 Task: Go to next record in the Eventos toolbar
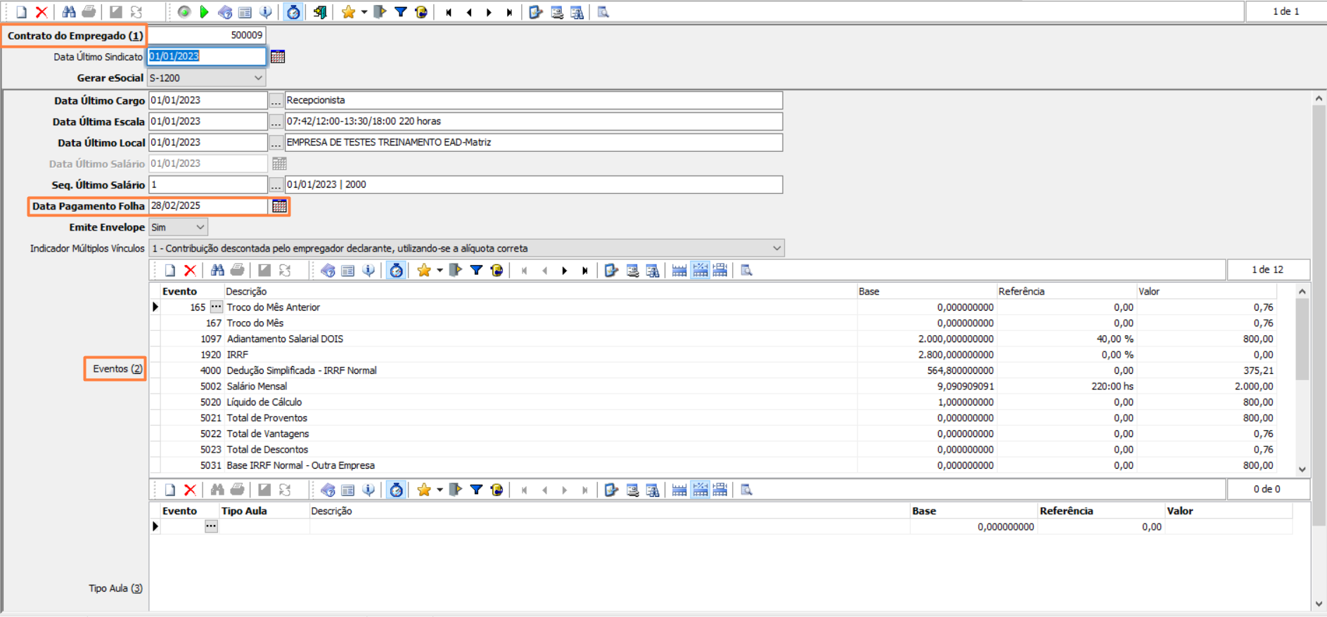coord(565,271)
